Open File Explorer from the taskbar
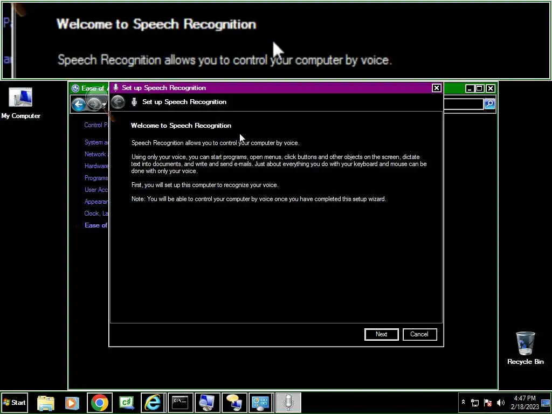 (x=46, y=403)
